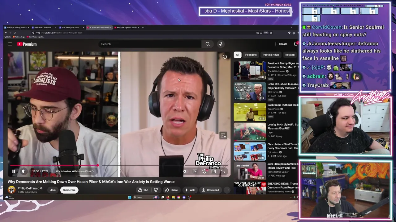The height and width of the screenshot is (222, 396).
Task: Like the video (26K)
Action: point(143,190)
